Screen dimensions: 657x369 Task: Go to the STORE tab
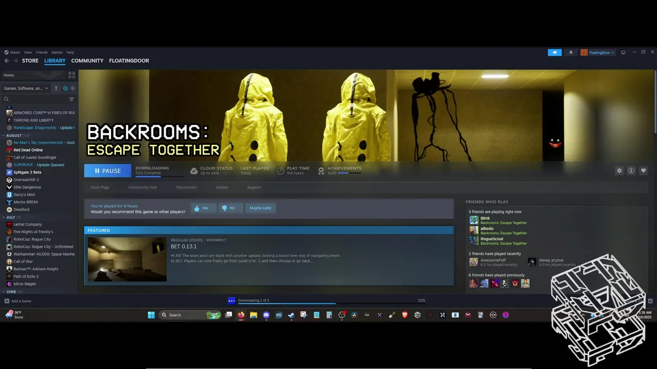pyautogui.click(x=30, y=60)
